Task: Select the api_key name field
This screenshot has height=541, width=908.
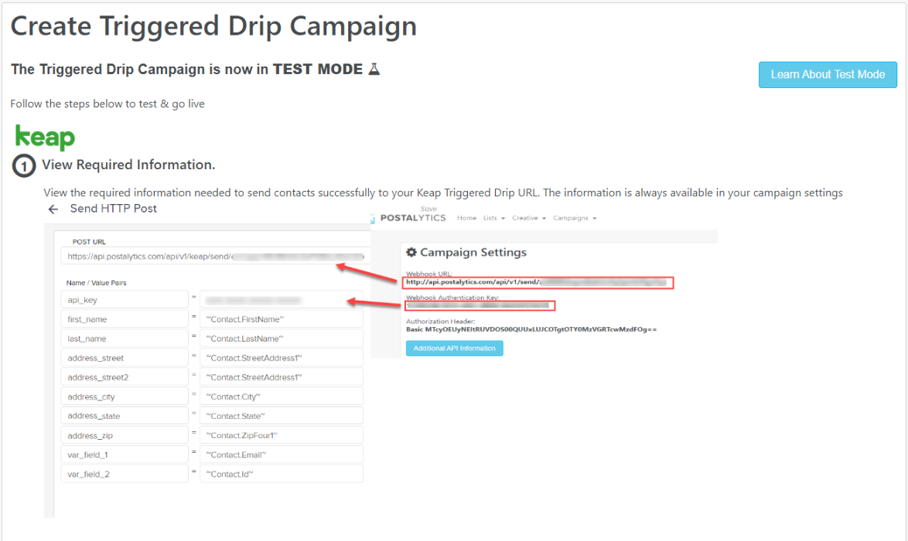Action: (125, 300)
